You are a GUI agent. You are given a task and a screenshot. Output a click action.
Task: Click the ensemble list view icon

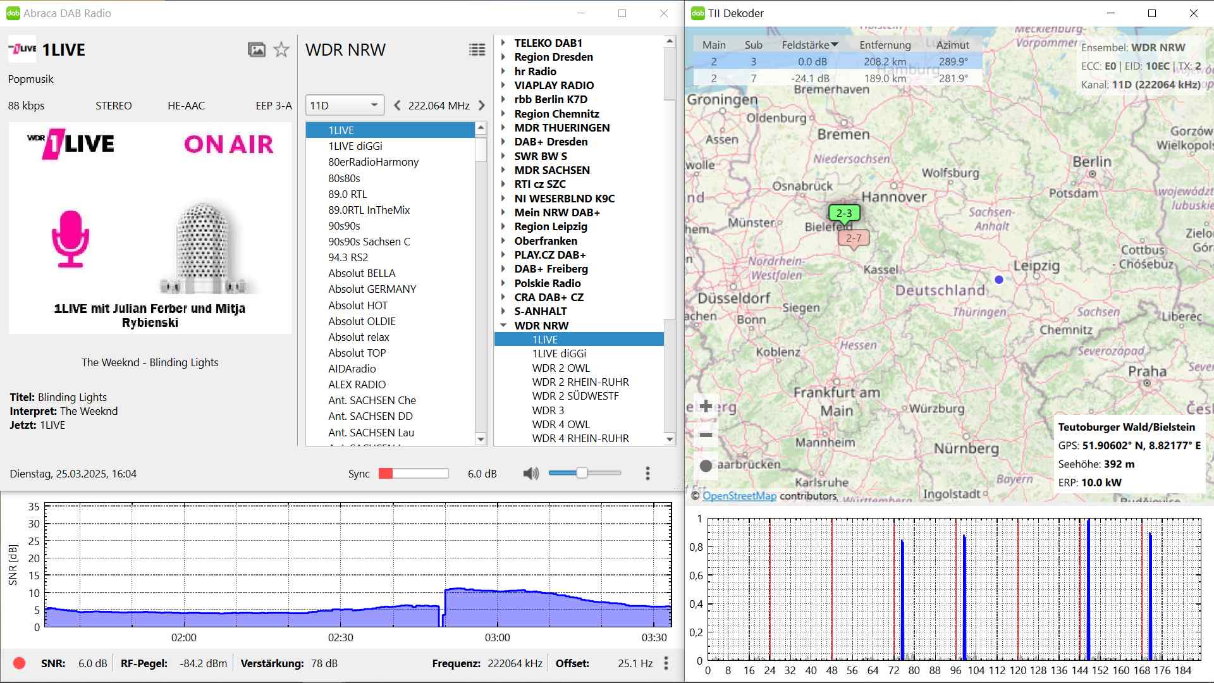pyautogui.click(x=477, y=50)
